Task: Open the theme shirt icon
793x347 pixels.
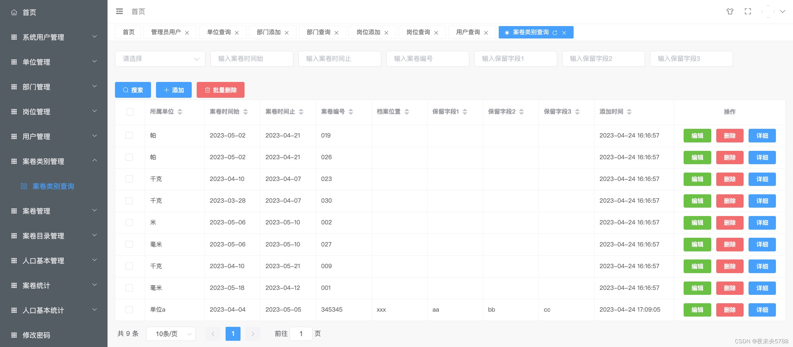Action: click(730, 11)
